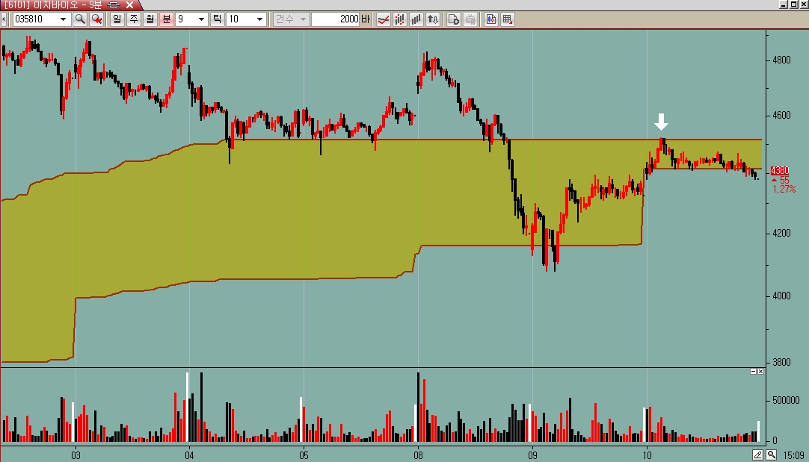Switch chart to weekly (주) period
Screen dimensions: 809x462
(x=134, y=19)
